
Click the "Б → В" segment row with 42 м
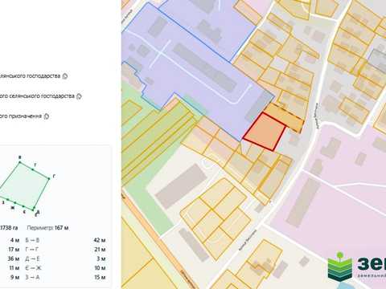point(65,240)
